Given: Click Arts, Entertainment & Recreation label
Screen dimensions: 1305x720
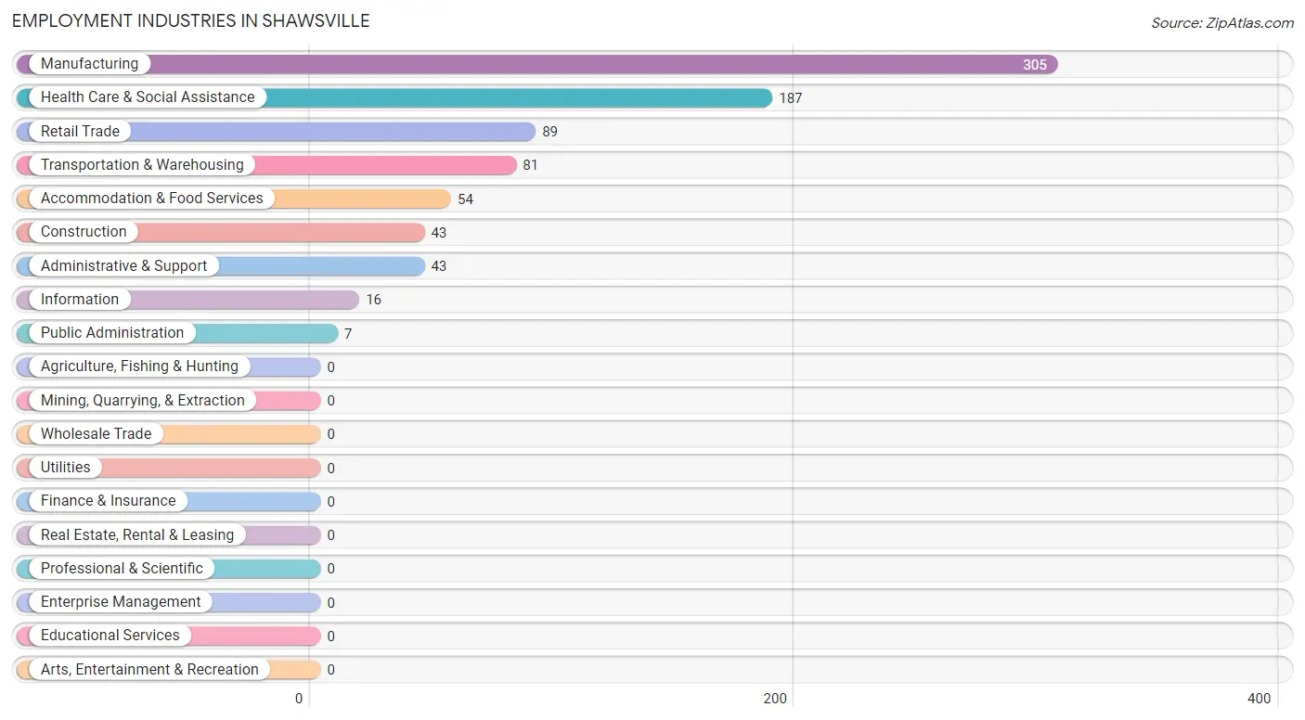Looking at the screenshot, I should click(x=149, y=670).
